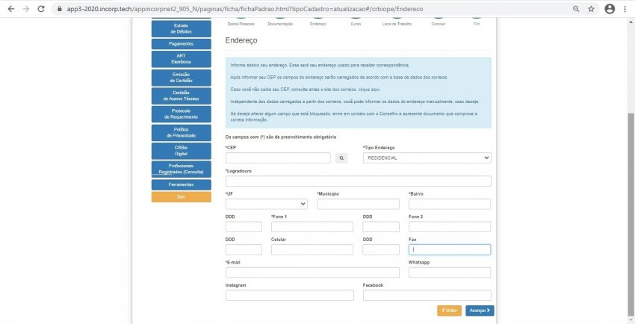
Task: Click the DDD field beside Celular
Action: click(244, 249)
